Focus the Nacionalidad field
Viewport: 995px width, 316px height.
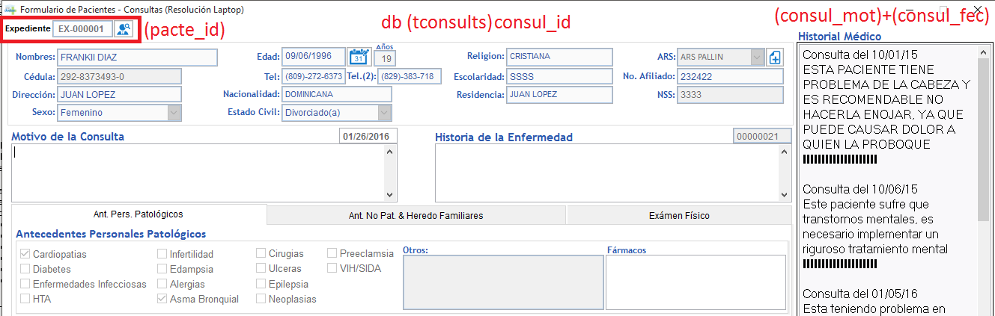click(336, 94)
